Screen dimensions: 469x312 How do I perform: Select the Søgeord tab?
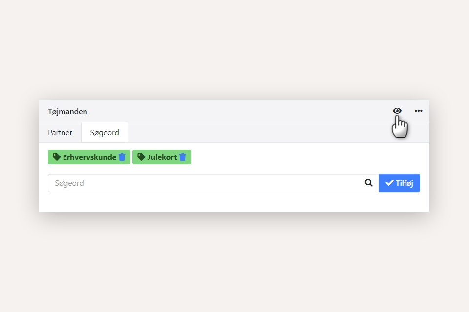click(x=105, y=133)
